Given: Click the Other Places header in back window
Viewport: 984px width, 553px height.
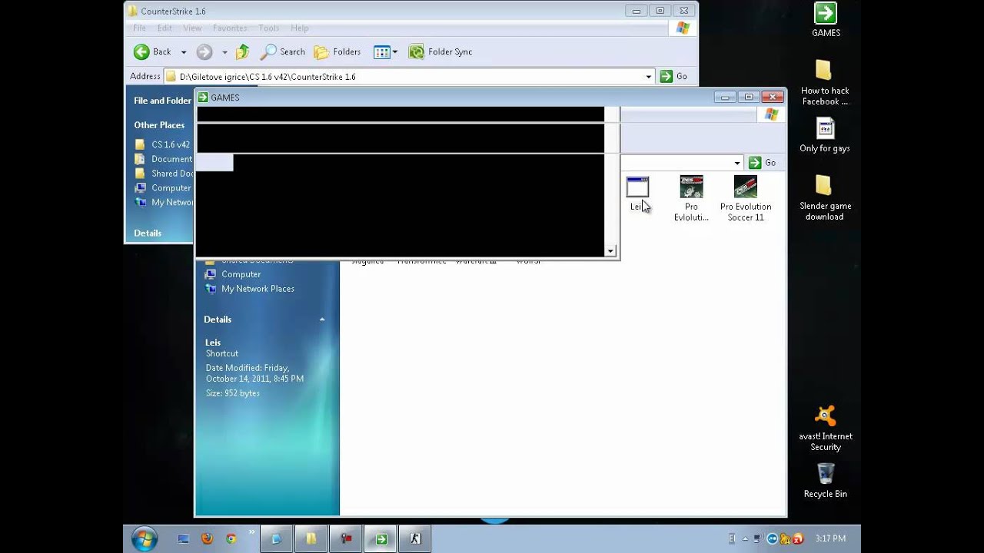Looking at the screenshot, I should [x=159, y=125].
